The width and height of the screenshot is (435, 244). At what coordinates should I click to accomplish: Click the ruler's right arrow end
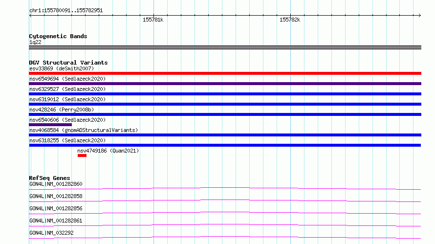[x=419, y=15]
